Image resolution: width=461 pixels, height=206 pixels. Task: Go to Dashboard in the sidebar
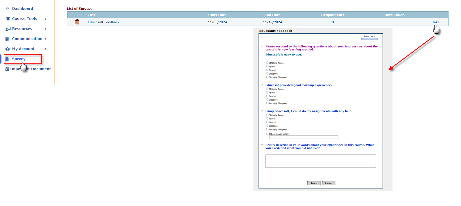coord(22,9)
